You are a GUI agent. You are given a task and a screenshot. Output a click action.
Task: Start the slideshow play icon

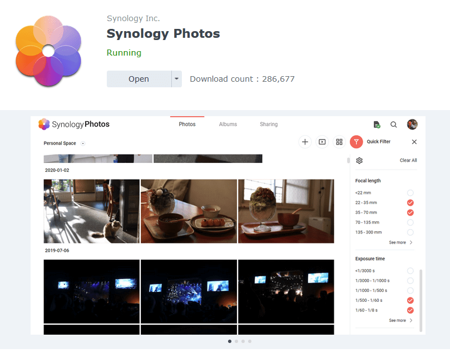pos(322,142)
